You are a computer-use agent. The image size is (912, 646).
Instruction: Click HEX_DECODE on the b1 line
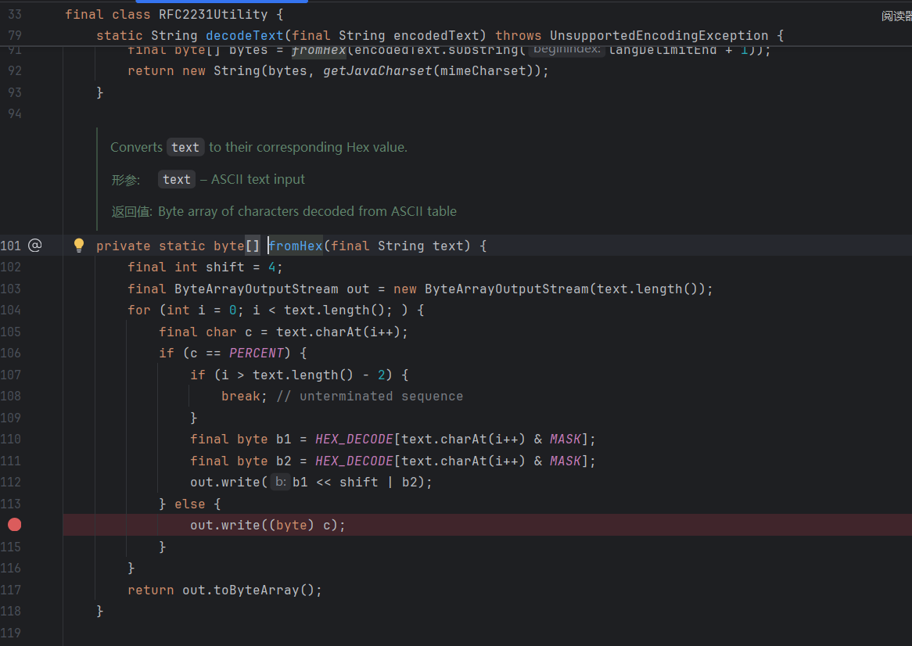tap(354, 440)
